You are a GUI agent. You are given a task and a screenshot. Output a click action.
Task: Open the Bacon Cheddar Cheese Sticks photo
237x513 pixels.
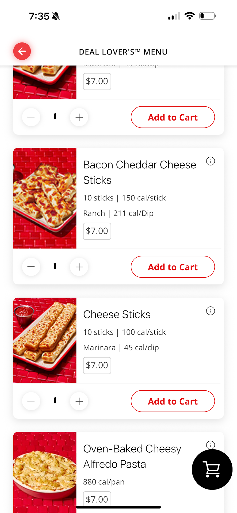point(45,198)
